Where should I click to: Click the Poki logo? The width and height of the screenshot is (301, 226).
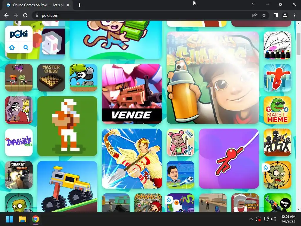pyautogui.click(x=19, y=34)
